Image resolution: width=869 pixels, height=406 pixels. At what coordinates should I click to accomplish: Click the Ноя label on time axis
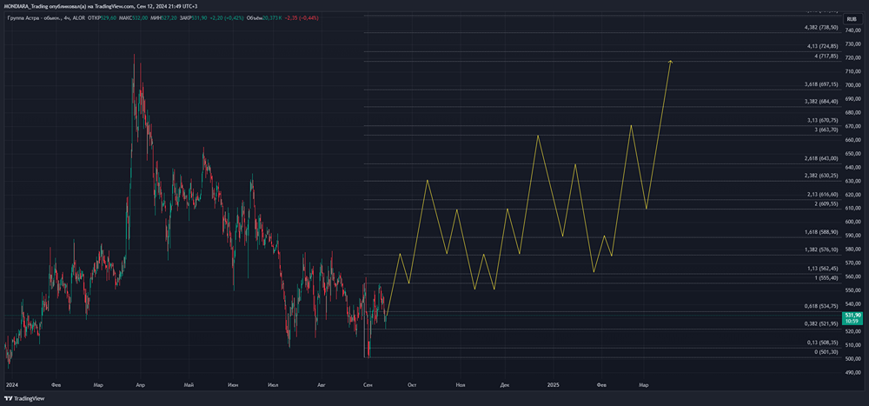(460, 384)
